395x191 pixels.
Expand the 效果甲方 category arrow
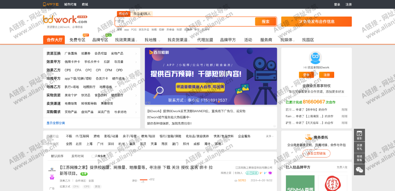tap(136, 62)
